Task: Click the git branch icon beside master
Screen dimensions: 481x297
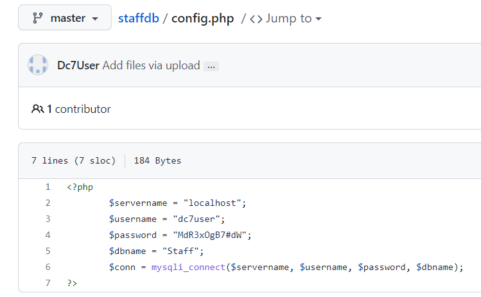Action: 37,18
